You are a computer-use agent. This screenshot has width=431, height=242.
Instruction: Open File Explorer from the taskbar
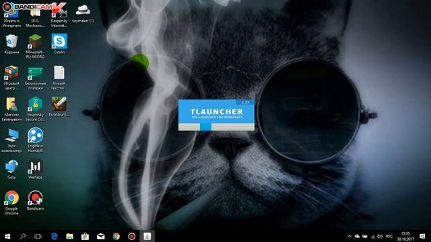(x=69, y=236)
